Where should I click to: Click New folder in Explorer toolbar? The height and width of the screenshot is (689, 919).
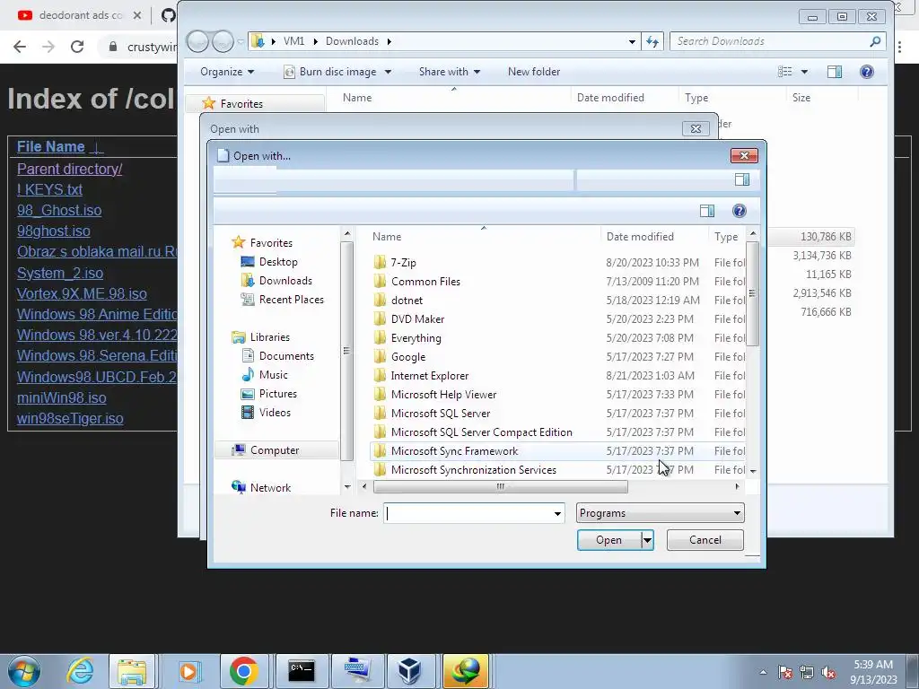(534, 72)
